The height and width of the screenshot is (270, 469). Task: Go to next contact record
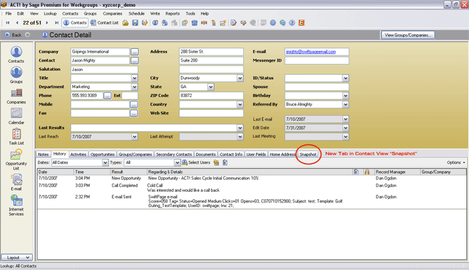tap(47, 23)
